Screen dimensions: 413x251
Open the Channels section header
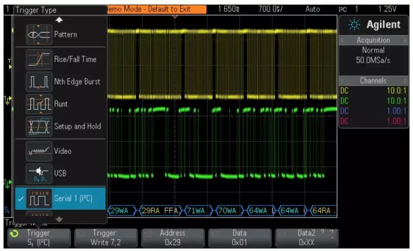pos(374,81)
